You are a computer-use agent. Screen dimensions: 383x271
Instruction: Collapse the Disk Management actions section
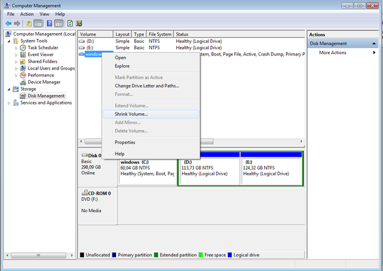[373, 43]
